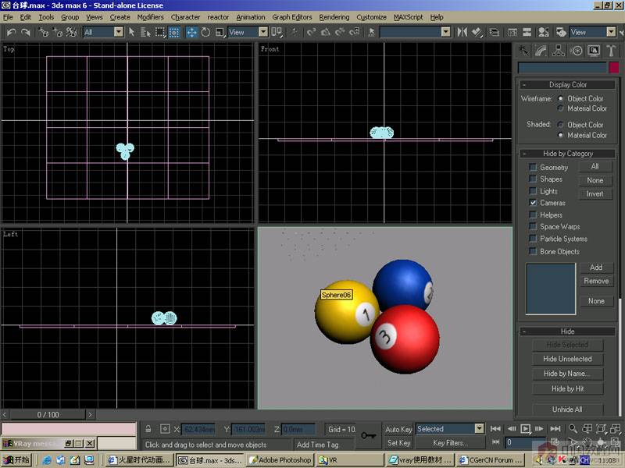Check the Particle Systems category box
The height and width of the screenshot is (468, 625).
[533, 239]
